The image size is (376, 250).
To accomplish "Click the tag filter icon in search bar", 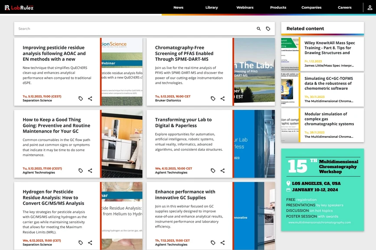I will click(x=268, y=29).
